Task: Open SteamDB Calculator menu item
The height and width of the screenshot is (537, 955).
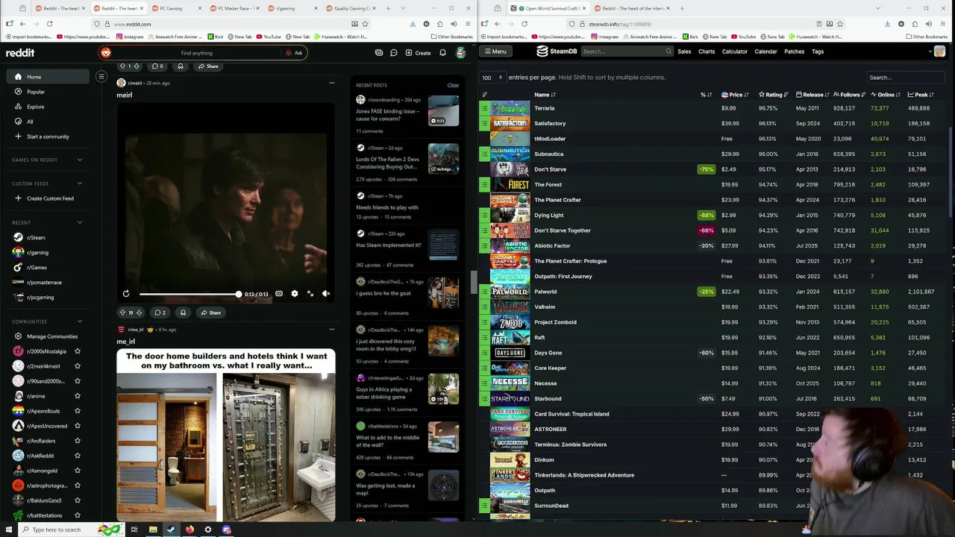Action: [735, 51]
